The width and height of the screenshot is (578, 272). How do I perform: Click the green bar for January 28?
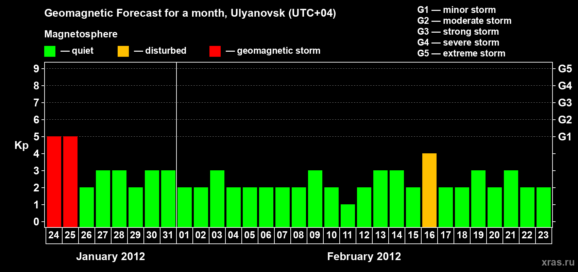click(119, 199)
